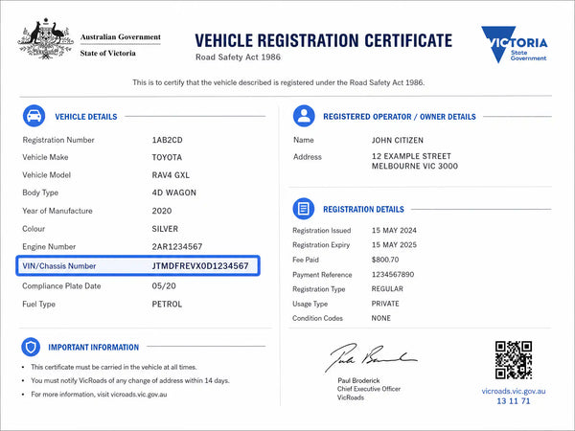The image size is (575, 431).
Task: Click the Condition Codes label
Action: tap(317, 318)
